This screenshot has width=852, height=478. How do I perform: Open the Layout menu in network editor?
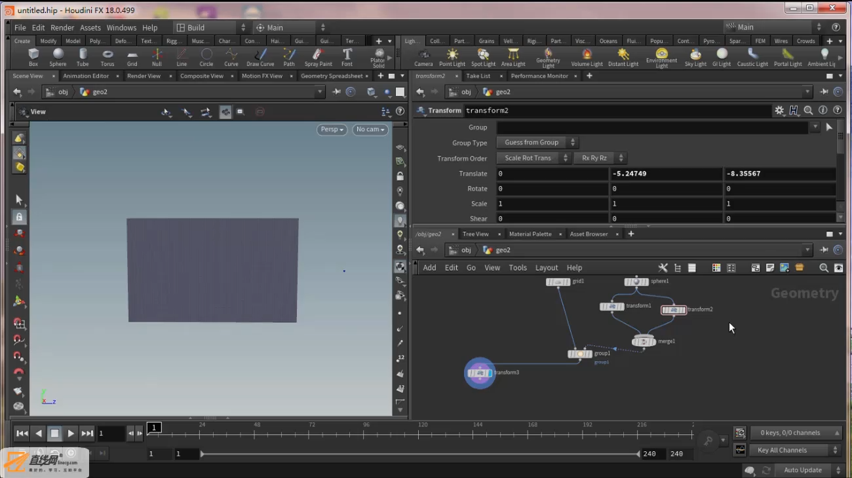click(x=547, y=268)
